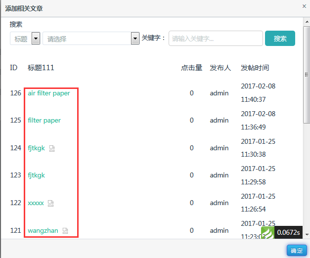Click the 发帖时间 column header
The height and width of the screenshot is (258, 310).
[255, 68]
